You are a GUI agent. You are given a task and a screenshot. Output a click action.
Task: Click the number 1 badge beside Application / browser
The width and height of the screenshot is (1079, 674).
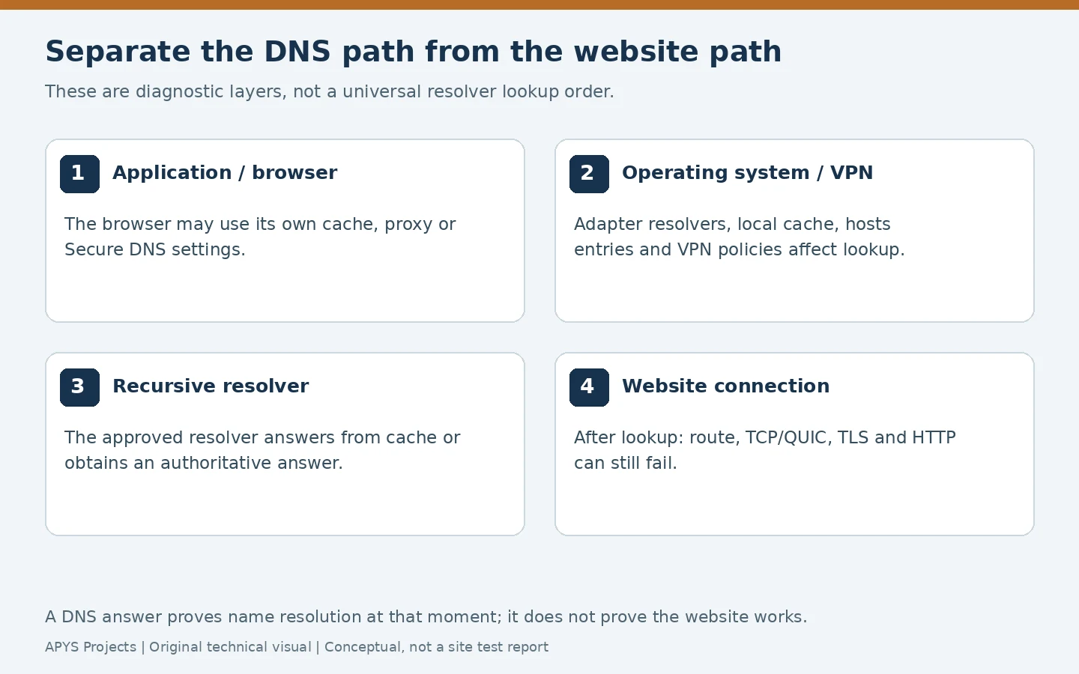point(79,174)
